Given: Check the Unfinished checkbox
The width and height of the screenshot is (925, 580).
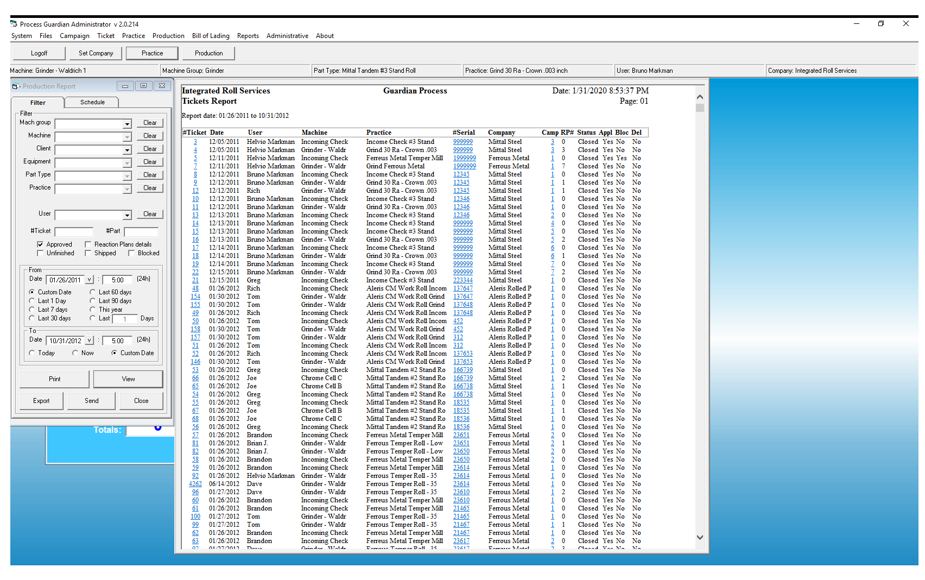Looking at the screenshot, I should click(x=40, y=253).
